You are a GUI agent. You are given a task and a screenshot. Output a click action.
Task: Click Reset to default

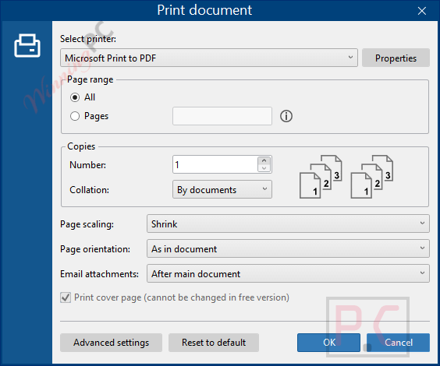(214, 343)
